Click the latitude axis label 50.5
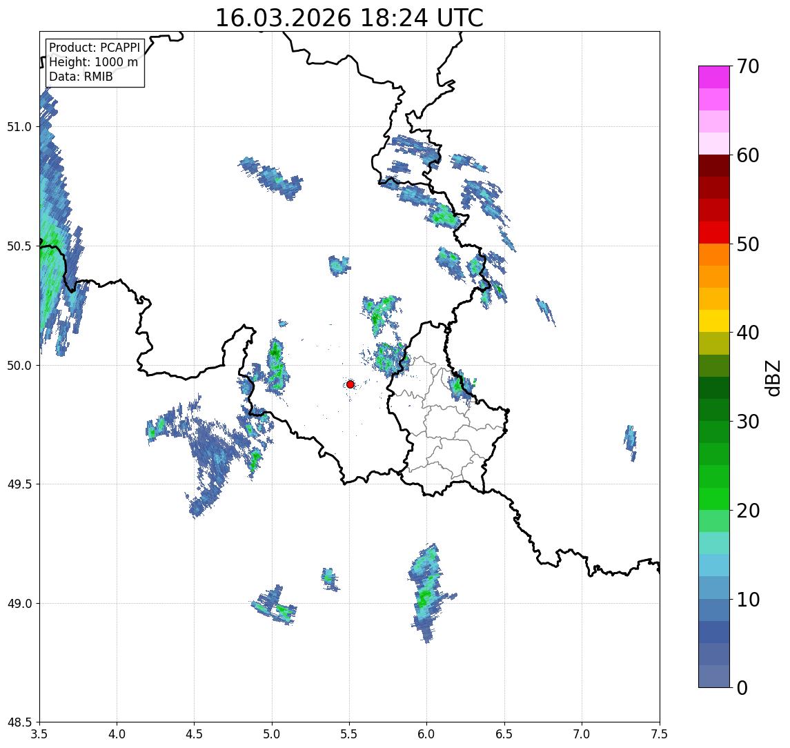The image size is (790, 748). (x=19, y=246)
